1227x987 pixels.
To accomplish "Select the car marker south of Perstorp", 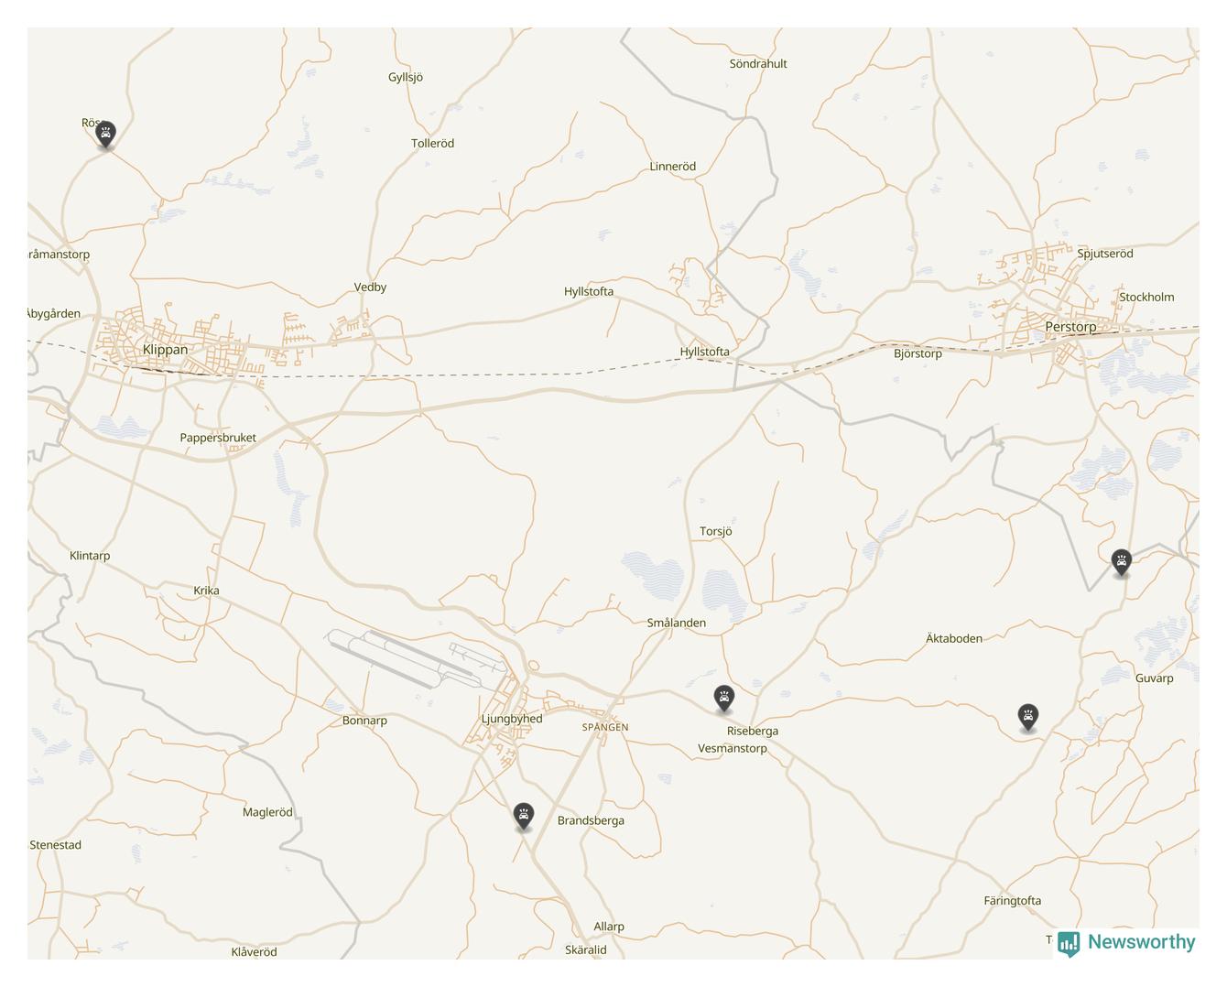I will coord(1122,562).
